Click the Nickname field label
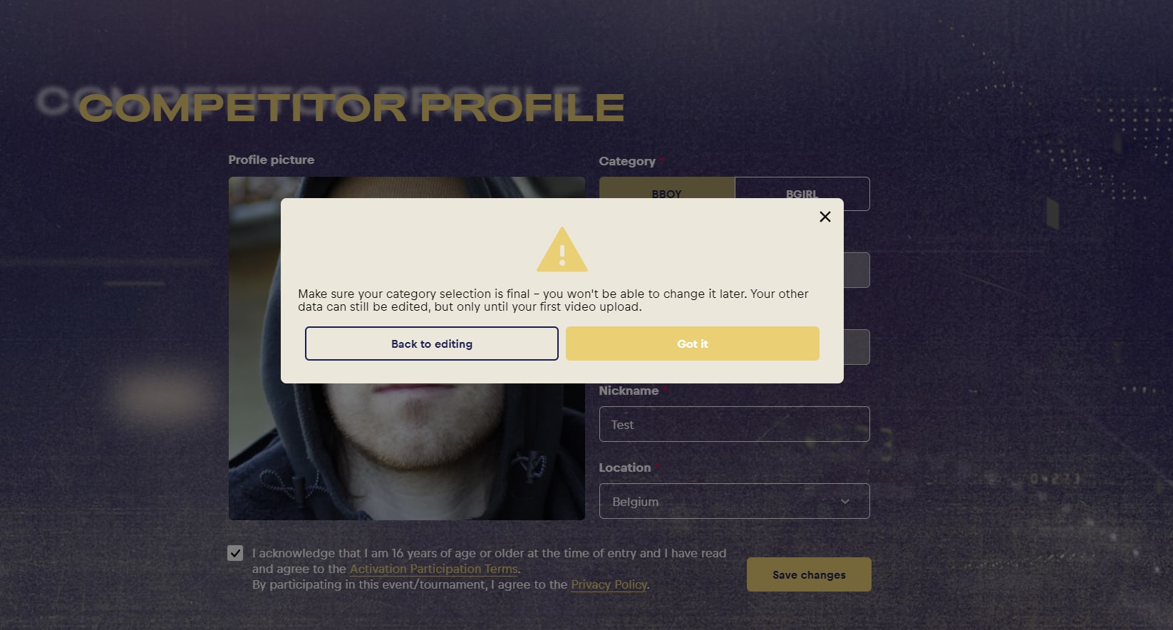The width and height of the screenshot is (1173, 630). [x=629, y=391]
